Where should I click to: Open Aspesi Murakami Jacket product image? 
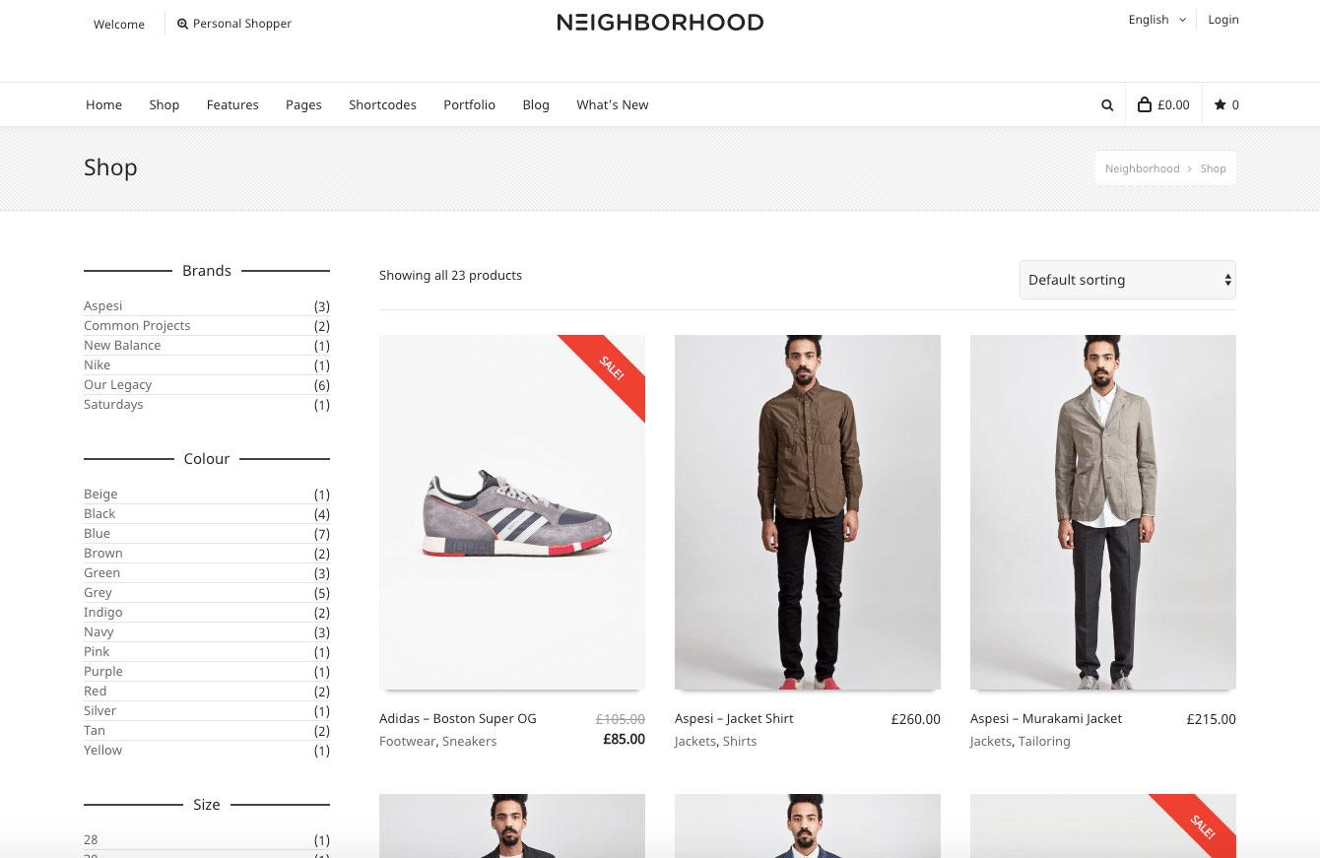click(x=1103, y=512)
